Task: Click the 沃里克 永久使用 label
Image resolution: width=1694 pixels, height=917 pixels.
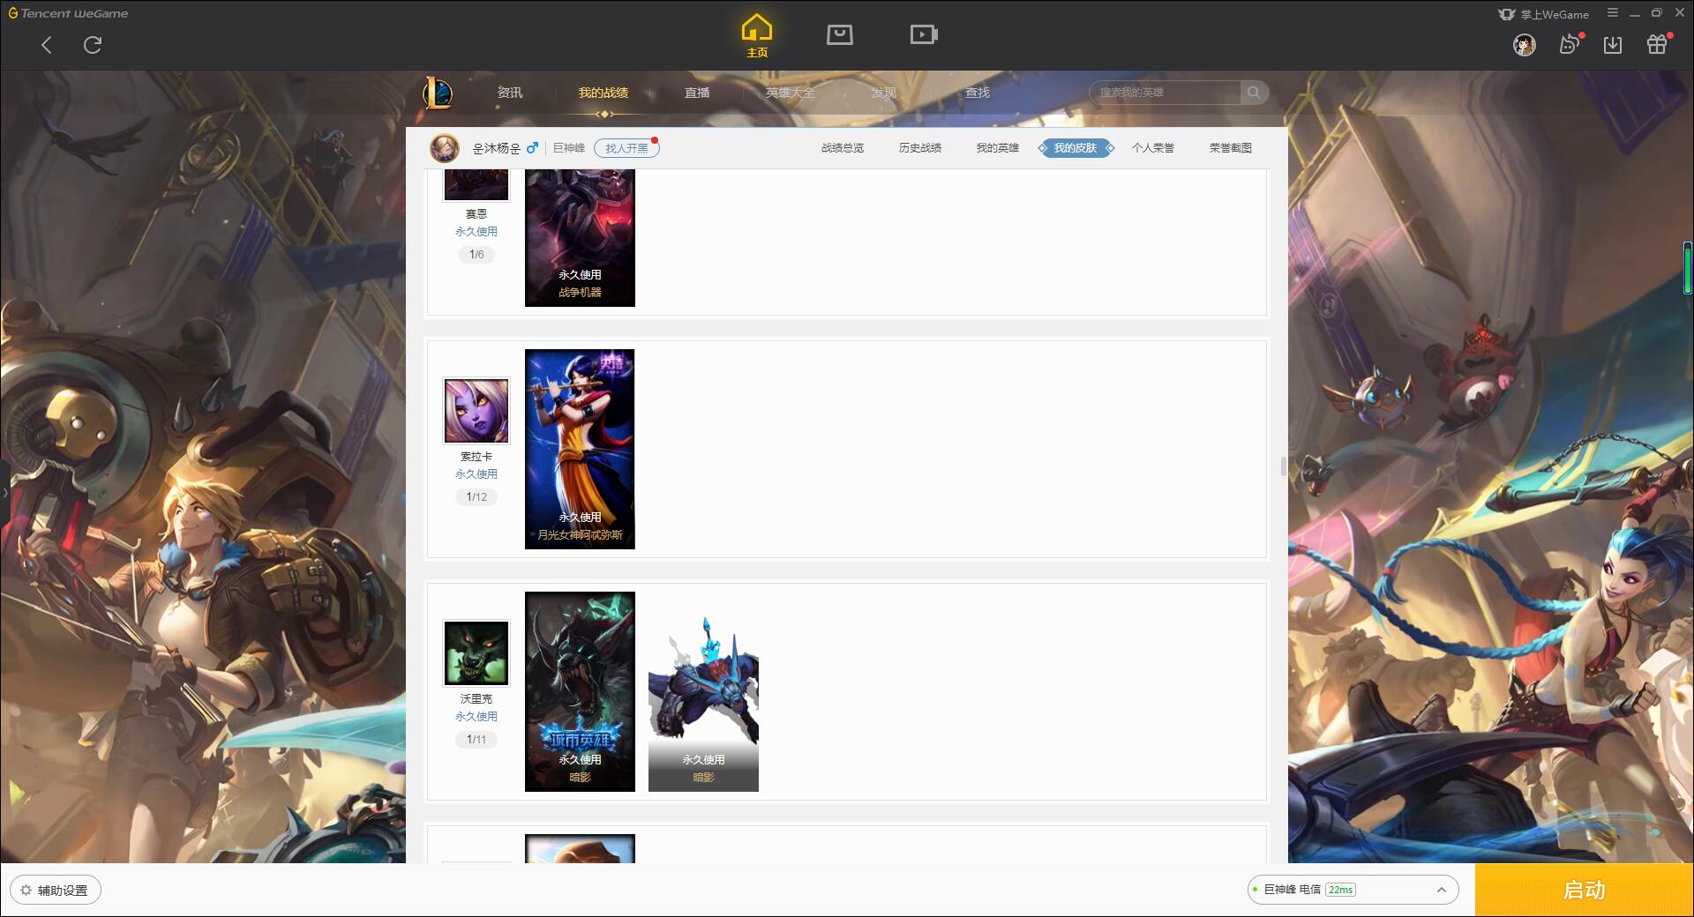Action: pos(476,717)
